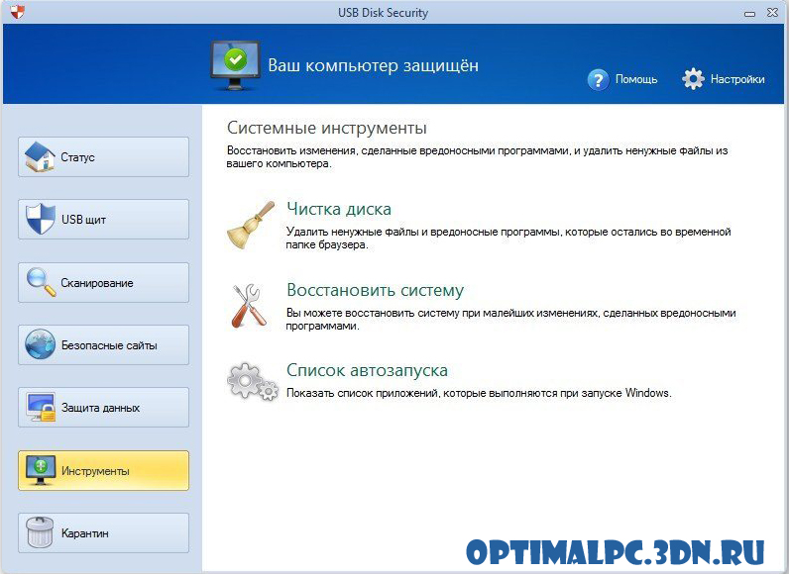Viewport: 789px width, 574px height.
Task: Click the USB Disk Security title bar shield icon
Action: click(17, 11)
